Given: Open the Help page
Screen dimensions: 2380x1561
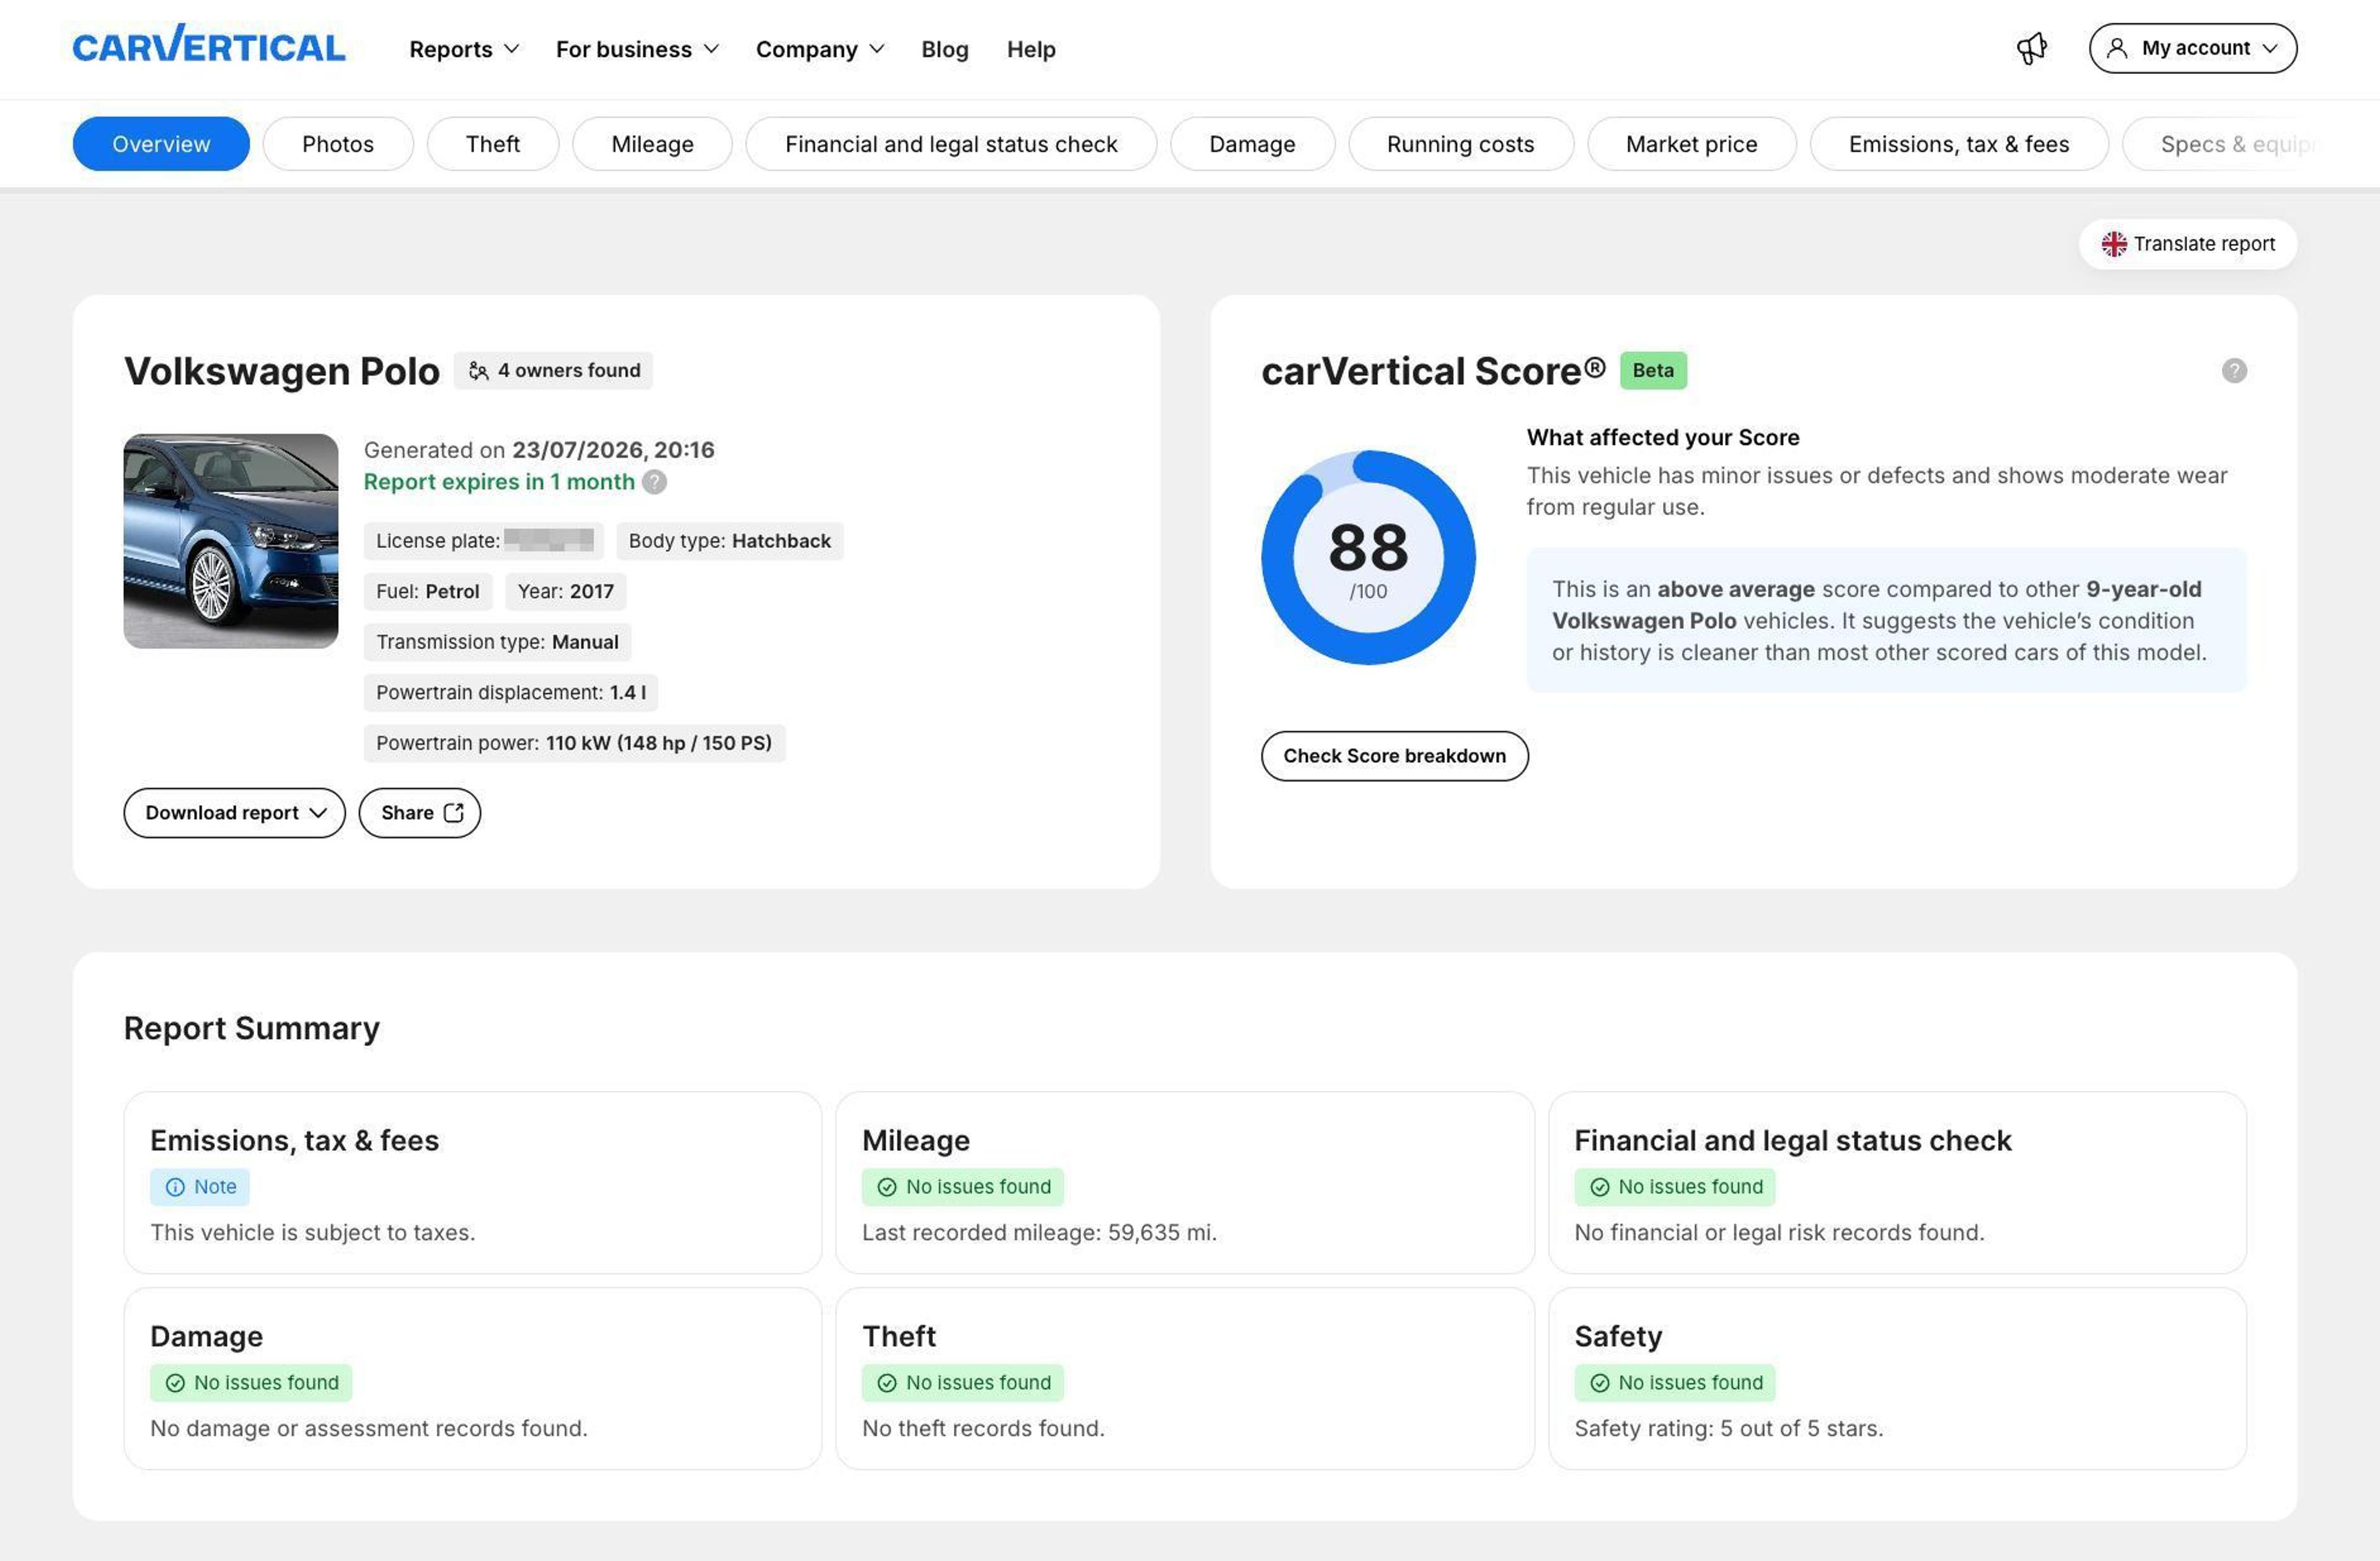Looking at the screenshot, I should point(1031,49).
